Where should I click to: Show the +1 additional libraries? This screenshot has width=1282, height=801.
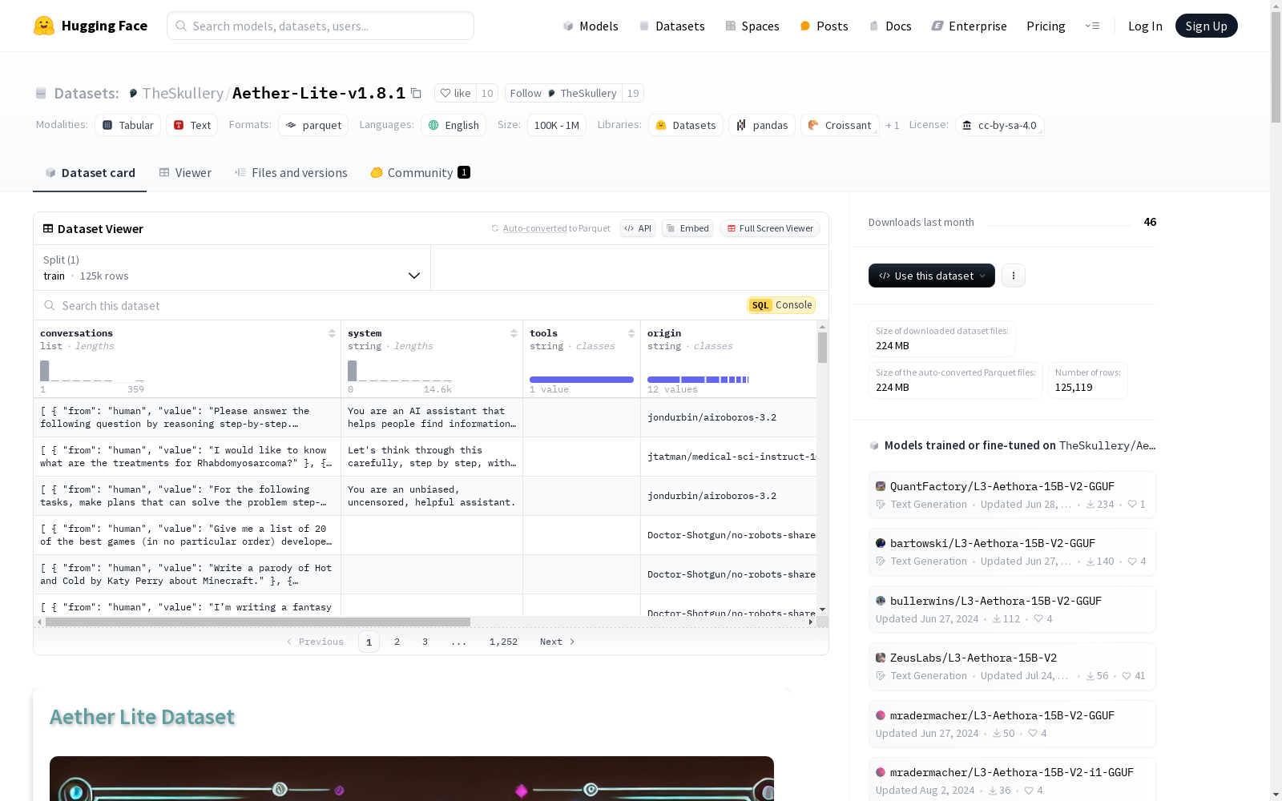(x=893, y=125)
